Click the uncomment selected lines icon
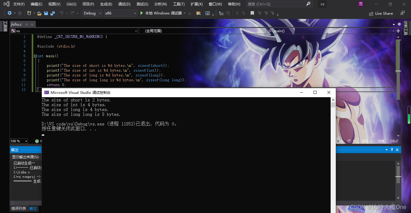Viewport: 411px width, 213px height. coord(243,13)
